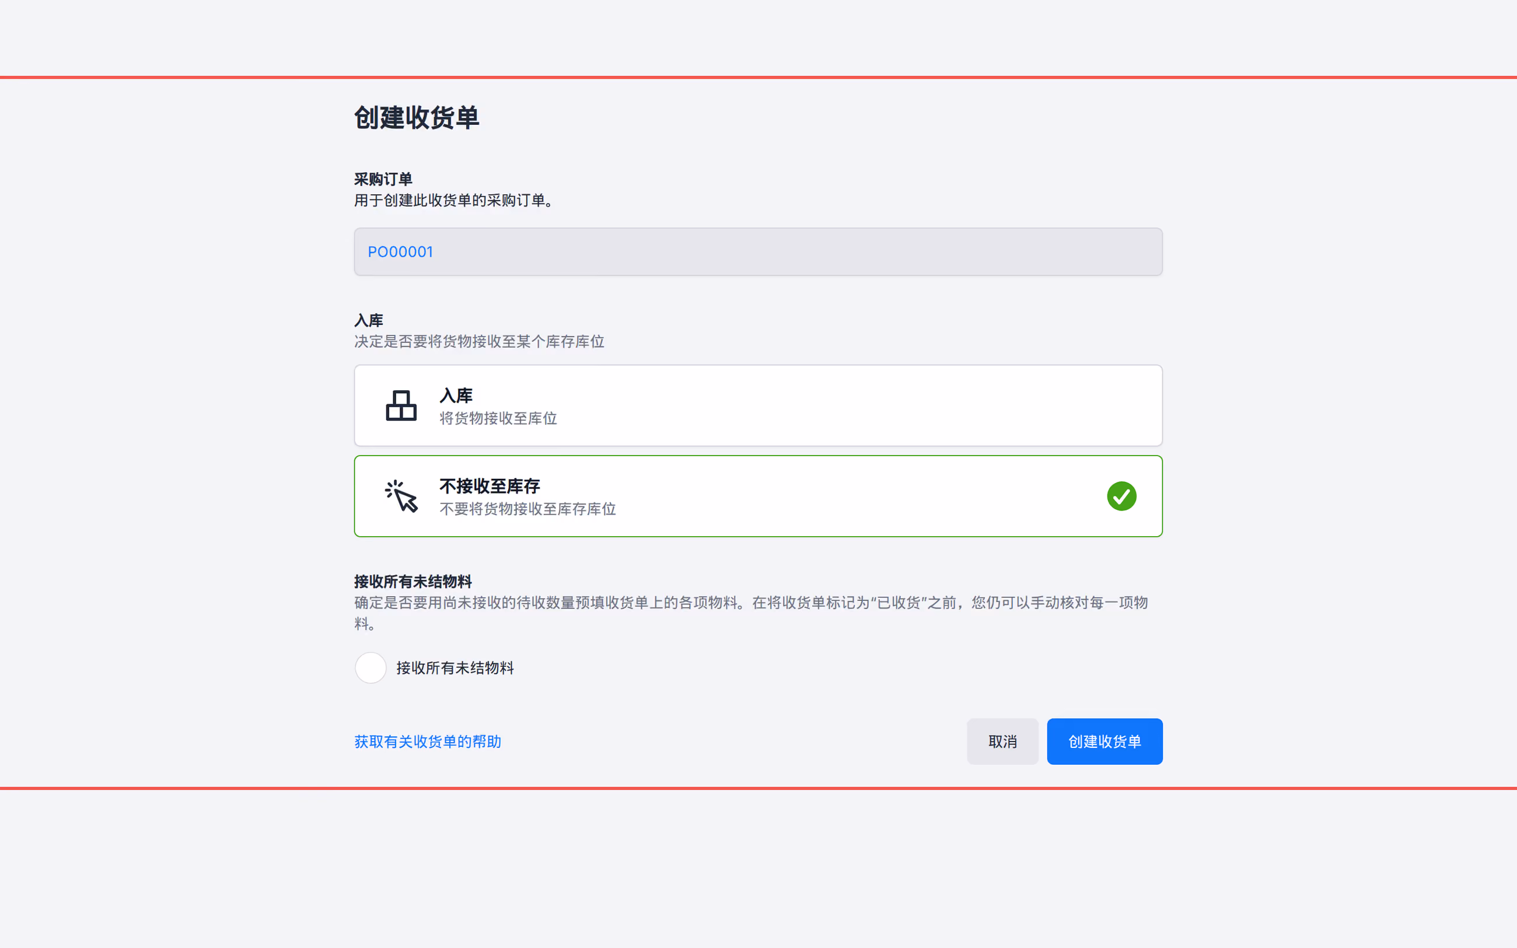Click the green checkmark on selected option

click(x=1121, y=496)
